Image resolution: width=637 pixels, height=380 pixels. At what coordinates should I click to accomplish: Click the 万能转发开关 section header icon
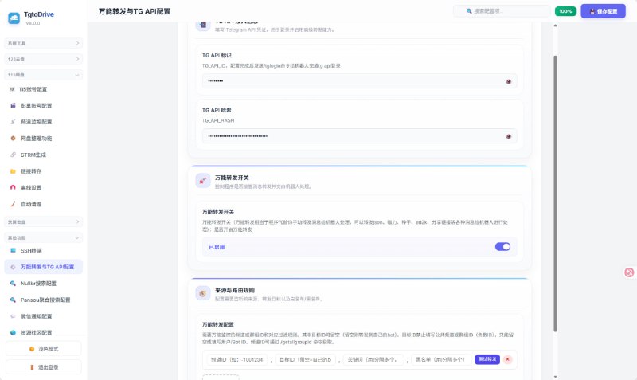pos(203,181)
